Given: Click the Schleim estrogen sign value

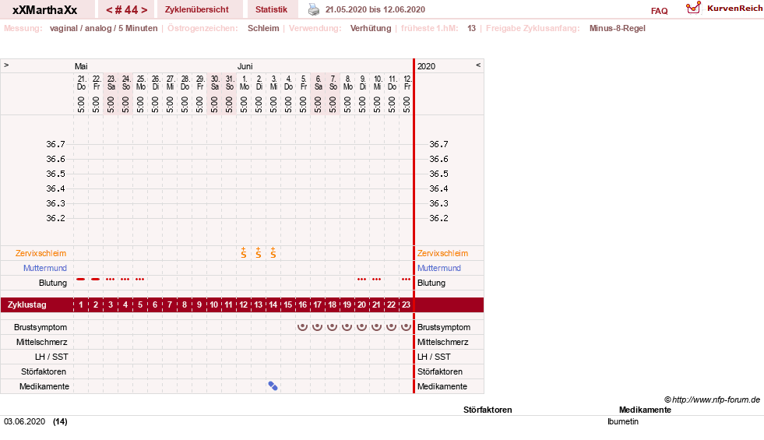Looking at the screenshot, I should 263,28.
